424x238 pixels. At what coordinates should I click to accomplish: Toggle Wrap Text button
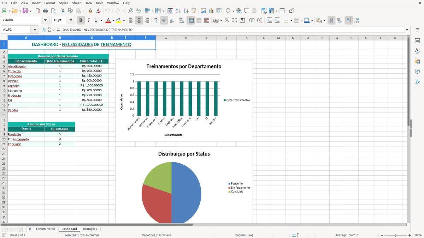[182, 20]
